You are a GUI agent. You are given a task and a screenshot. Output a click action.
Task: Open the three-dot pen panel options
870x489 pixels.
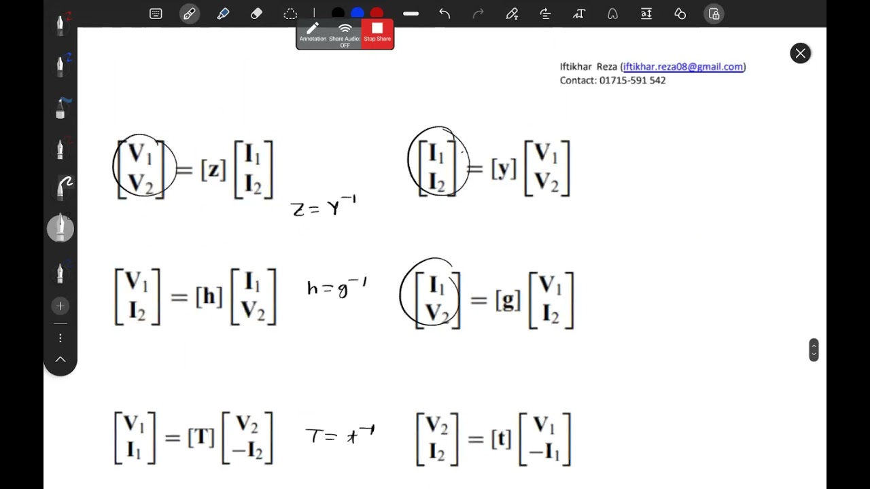[x=60, y=338]
